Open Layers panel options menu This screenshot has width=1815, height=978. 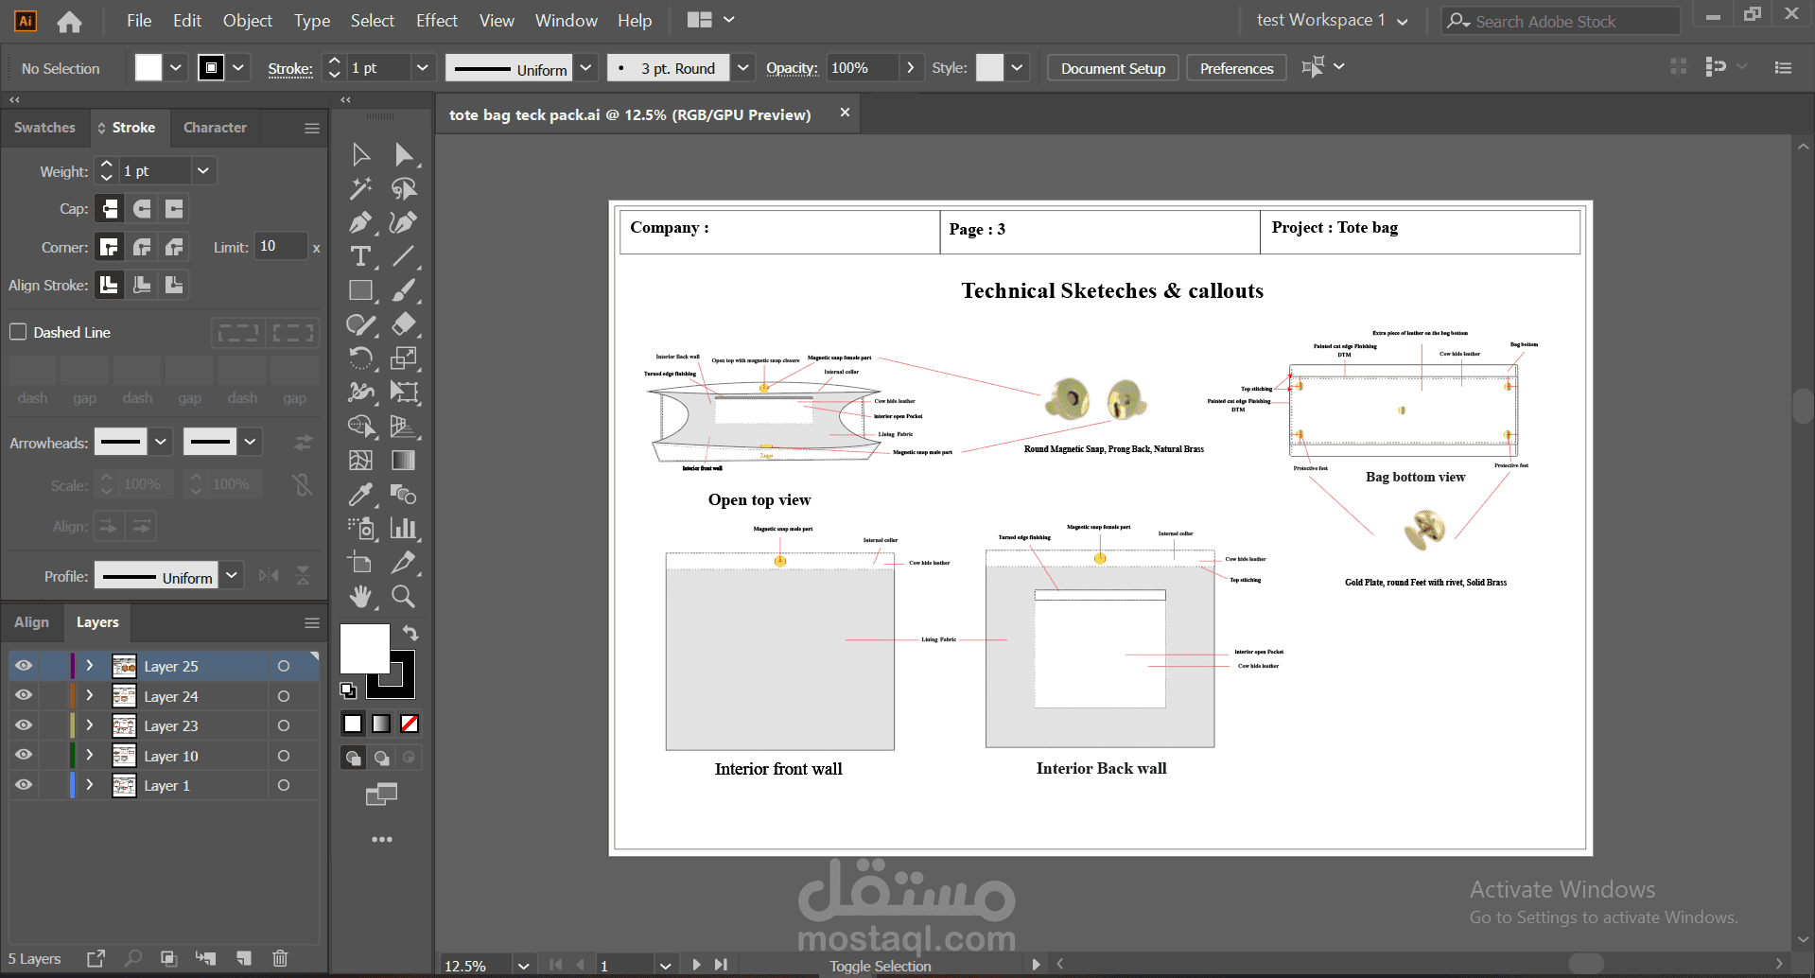click(312, 622)
